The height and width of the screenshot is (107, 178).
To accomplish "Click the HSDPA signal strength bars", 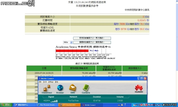I will click(x=54, y=101).
